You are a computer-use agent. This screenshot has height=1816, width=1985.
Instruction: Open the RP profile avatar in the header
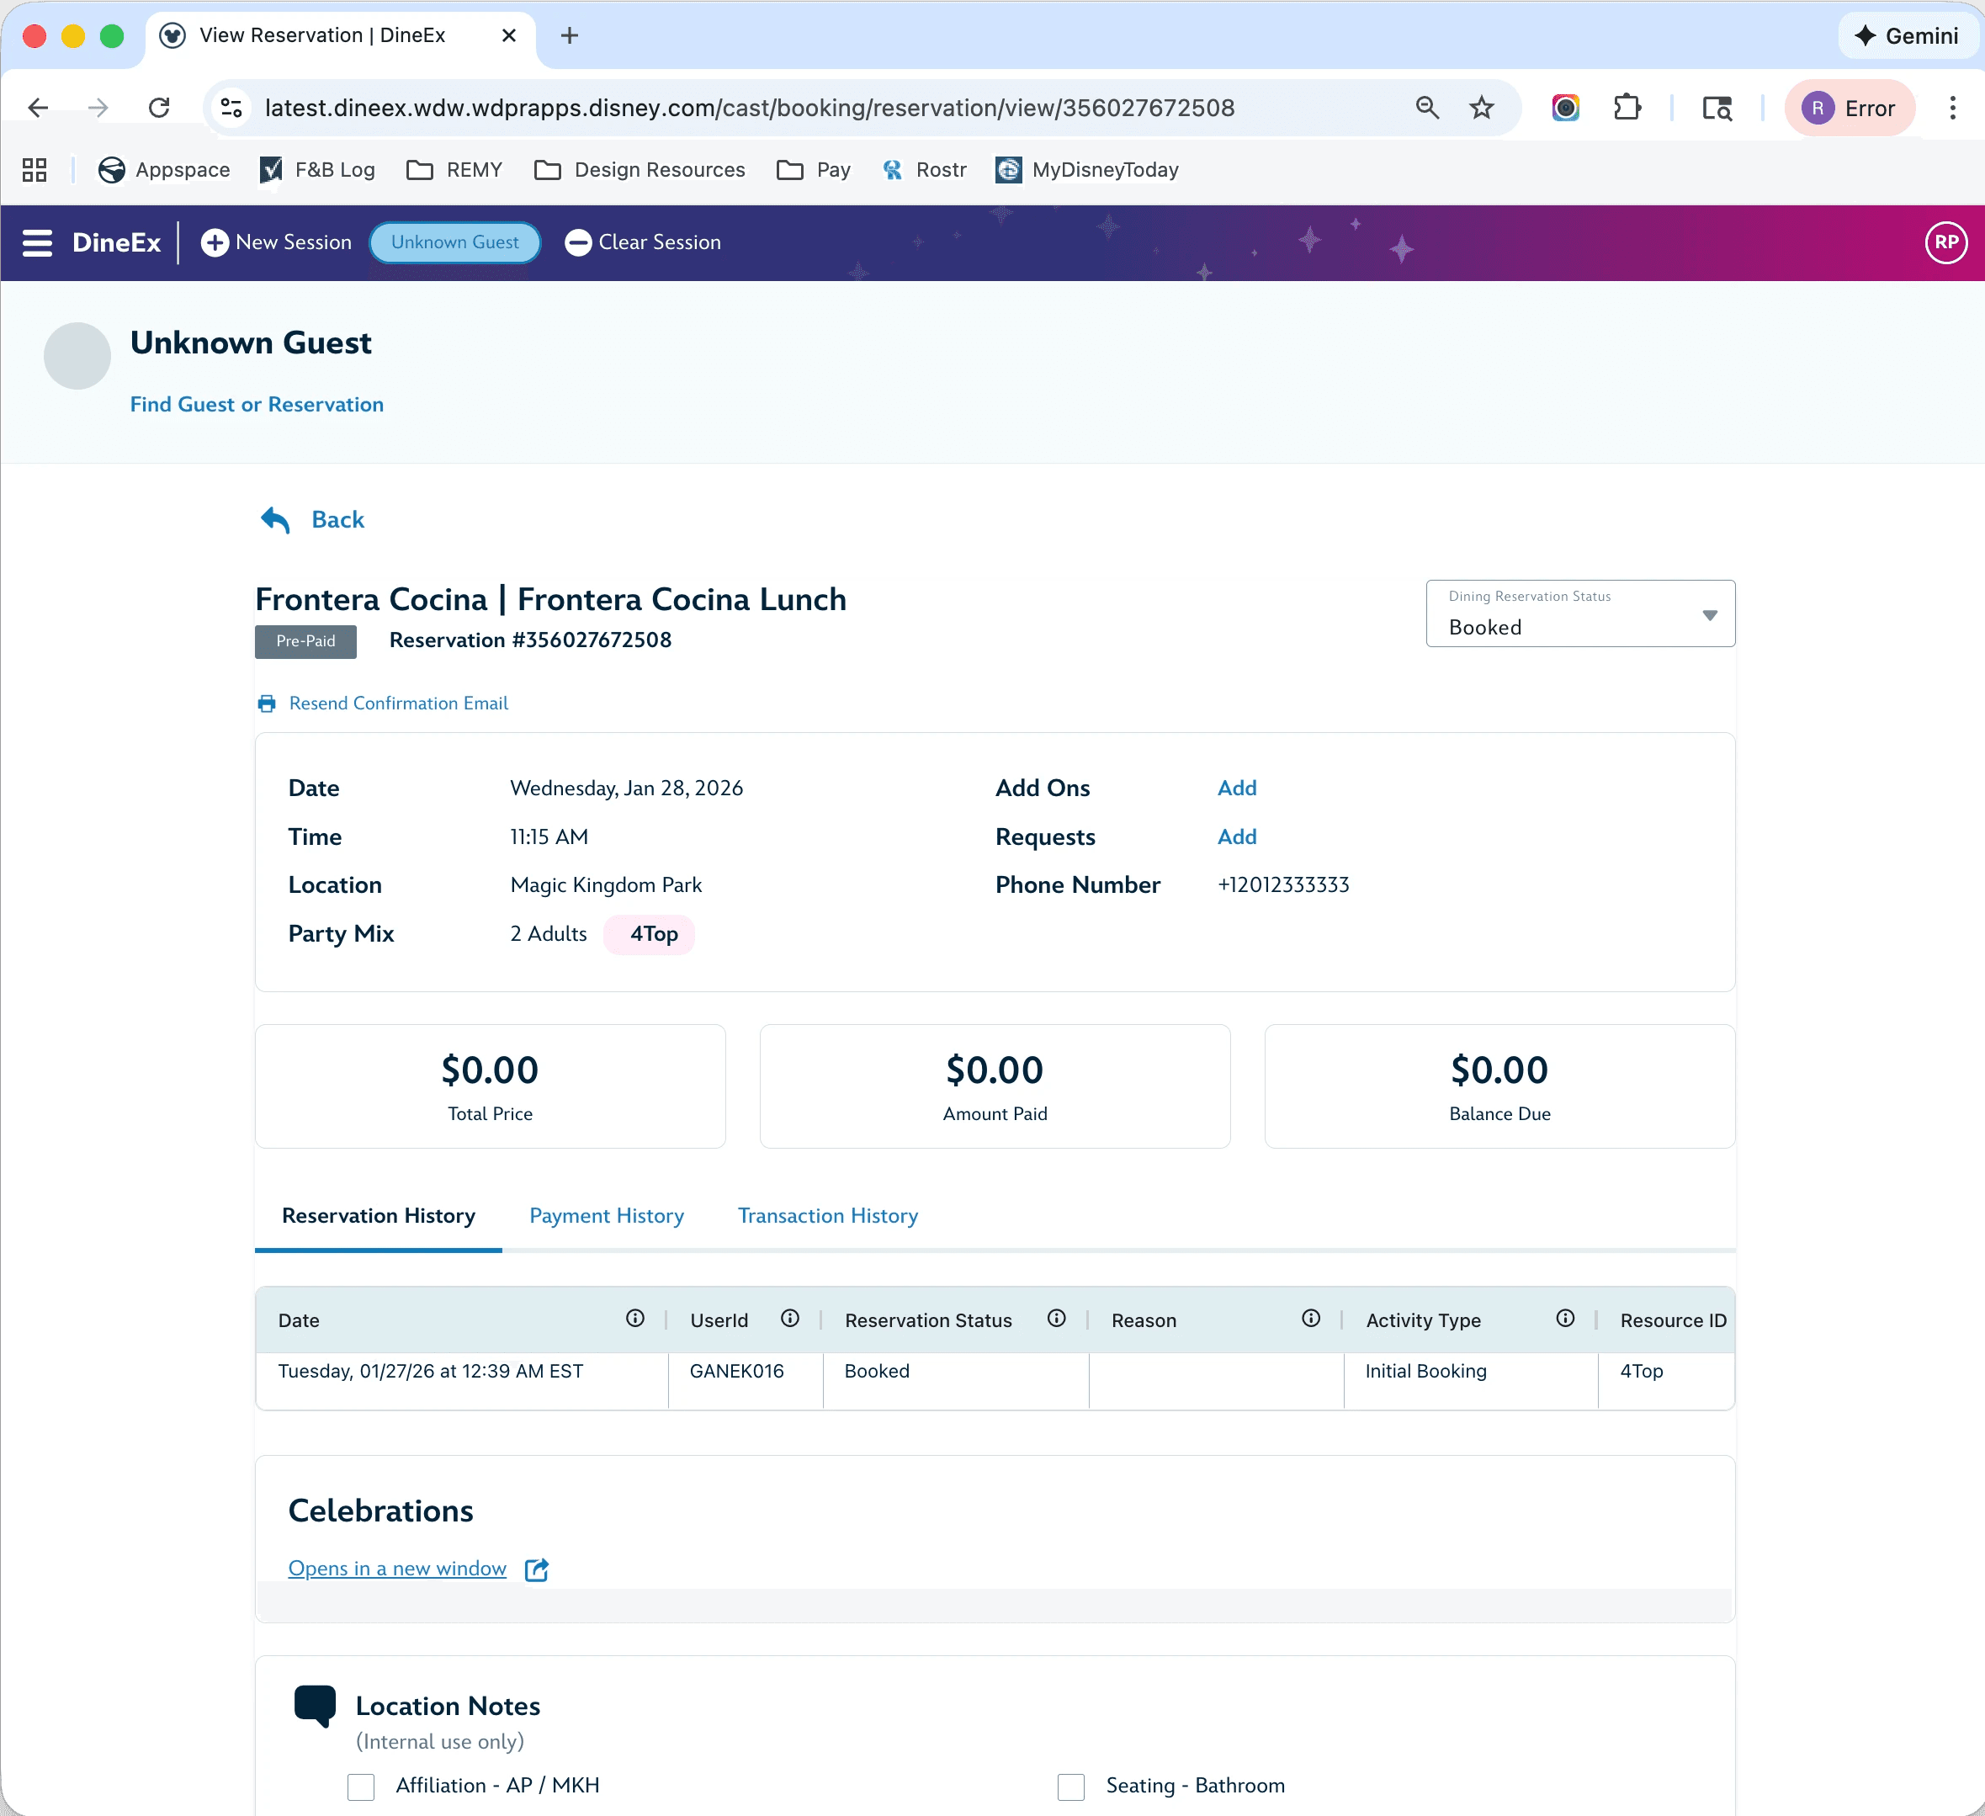point(1945,242)
